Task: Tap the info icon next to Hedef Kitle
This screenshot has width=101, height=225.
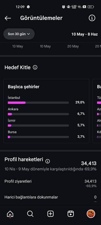Action: tap(35, 67)
